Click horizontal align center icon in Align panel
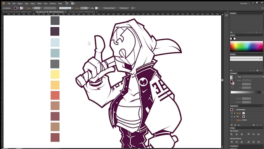Viewport: 264px width, 149px height. pos(236,134)
